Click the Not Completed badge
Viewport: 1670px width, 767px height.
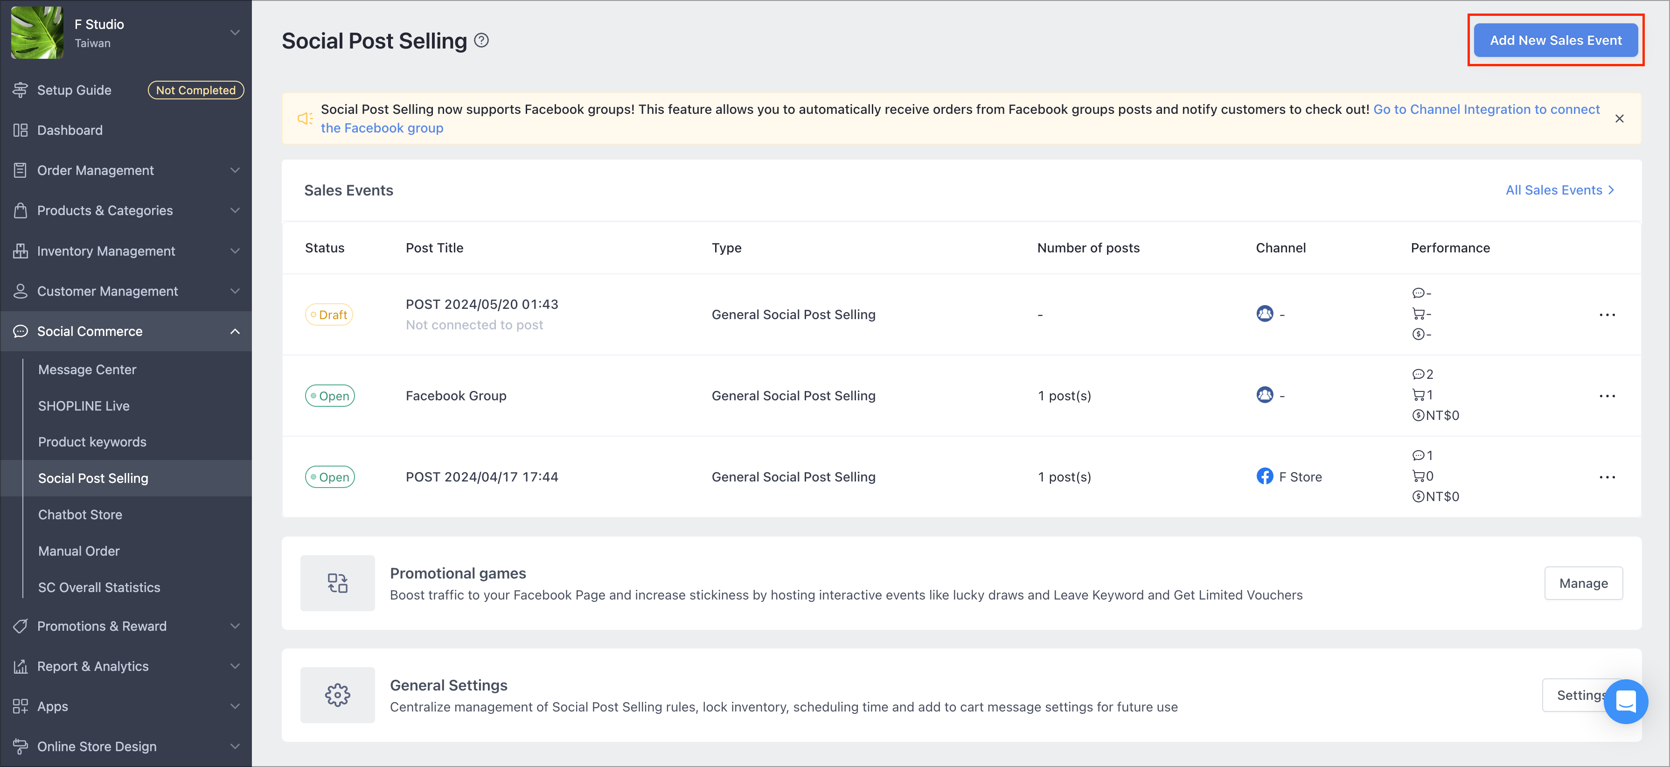196,90
